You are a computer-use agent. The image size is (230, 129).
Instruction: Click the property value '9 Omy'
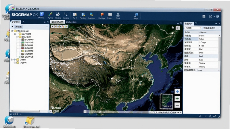[x=202, y=42]
